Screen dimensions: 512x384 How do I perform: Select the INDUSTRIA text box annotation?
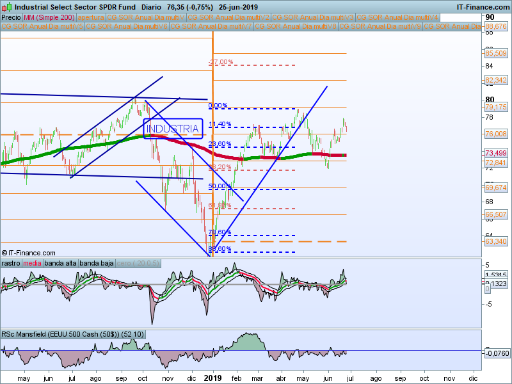click(x=173, y=129)
